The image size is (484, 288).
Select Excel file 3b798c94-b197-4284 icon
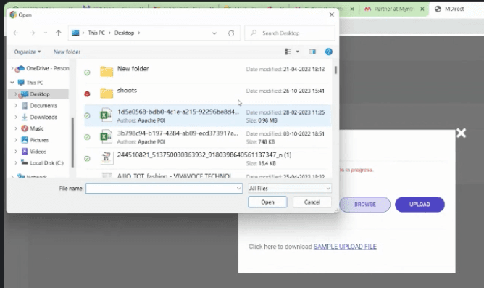[106, 136]
